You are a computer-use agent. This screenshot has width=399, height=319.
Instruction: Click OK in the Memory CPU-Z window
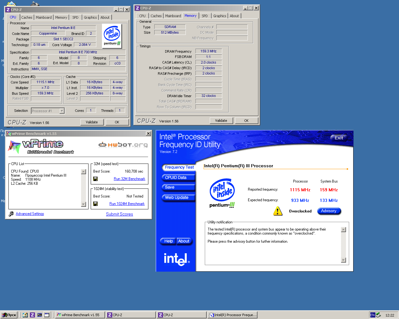[246, 121]
